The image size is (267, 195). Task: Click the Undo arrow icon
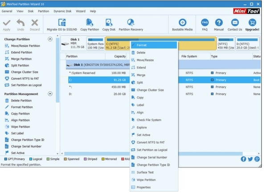click(21, 23)
